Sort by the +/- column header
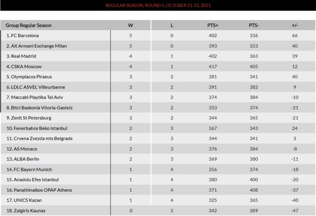This screenshot has width=316, height=216. pyautogui.click(x=295, y=25)
